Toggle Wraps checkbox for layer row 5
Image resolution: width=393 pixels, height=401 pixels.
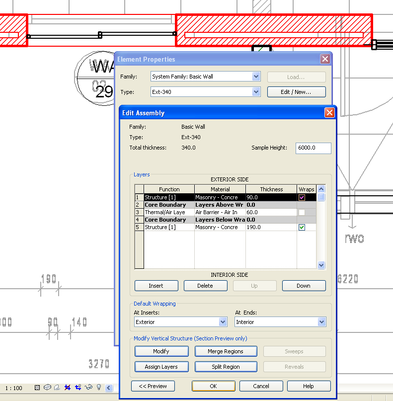pos(302,227)
